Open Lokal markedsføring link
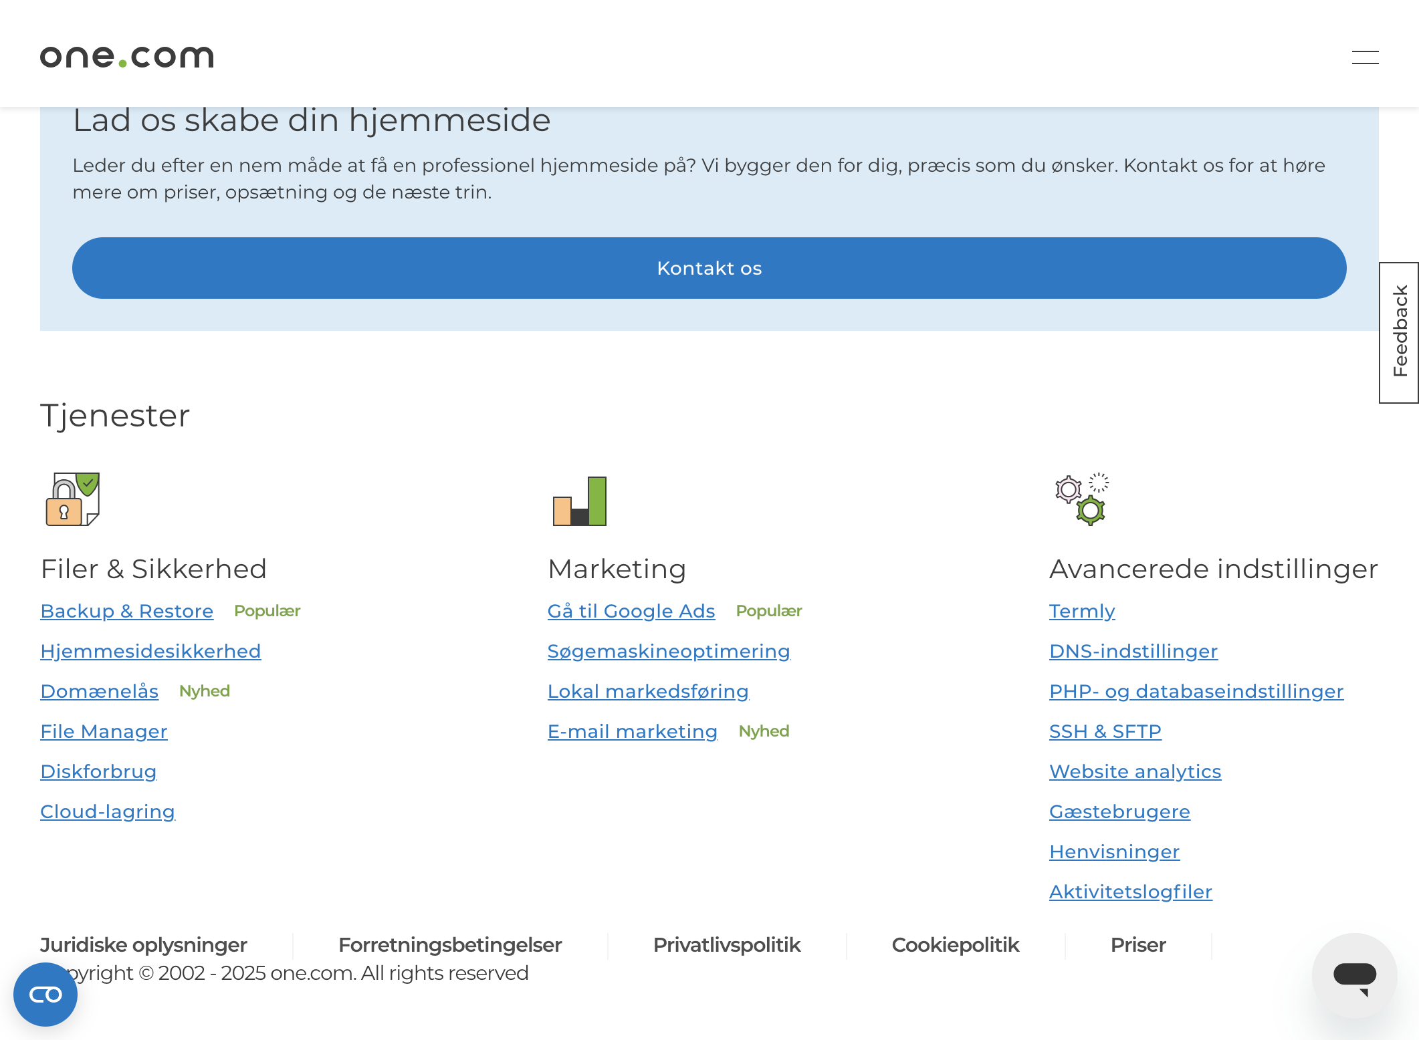The width and height of the screenshot is (1419, 1040). click(x=648, y=691)
